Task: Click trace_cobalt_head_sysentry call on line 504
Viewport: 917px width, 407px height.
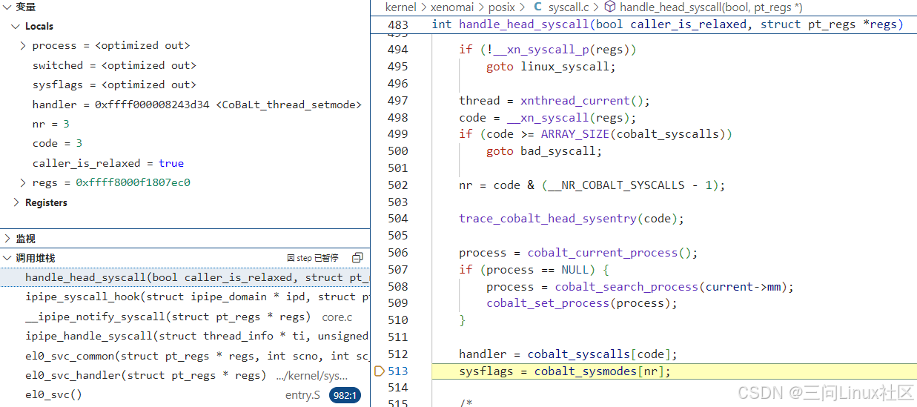Action: pos(571,219)
